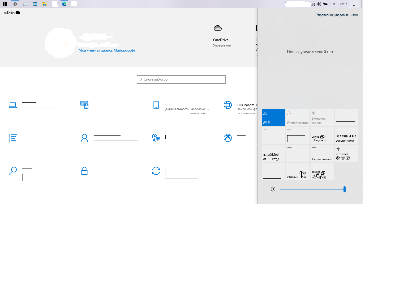Close the Action Center via tray icon
Viewport: 395px width, 287px height.
click(354, 4)
